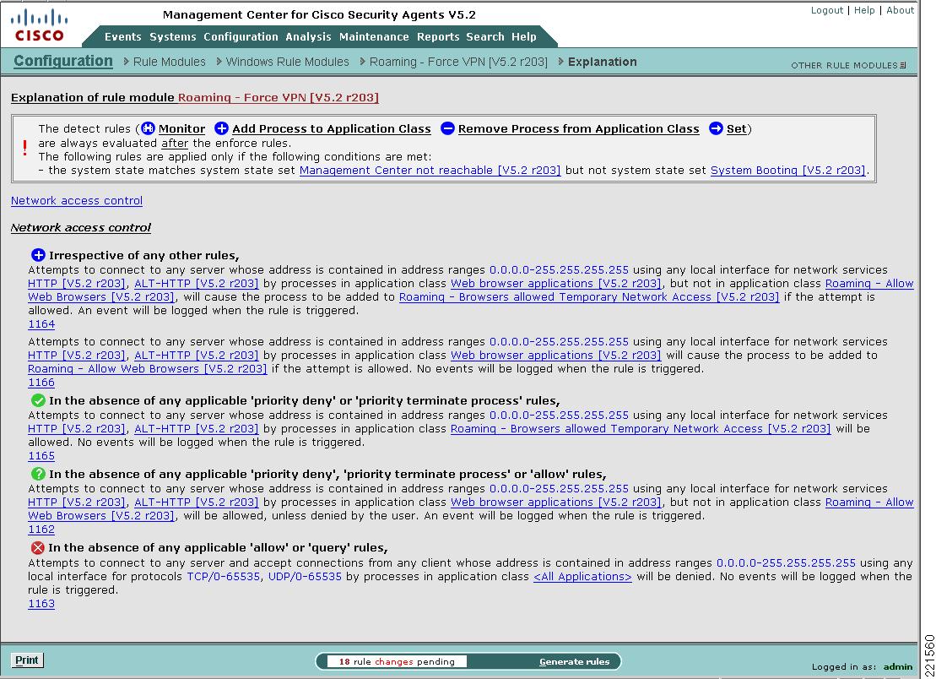Open the All Applications class link
The height and width of the screenshot is (679, 936).
582,576
